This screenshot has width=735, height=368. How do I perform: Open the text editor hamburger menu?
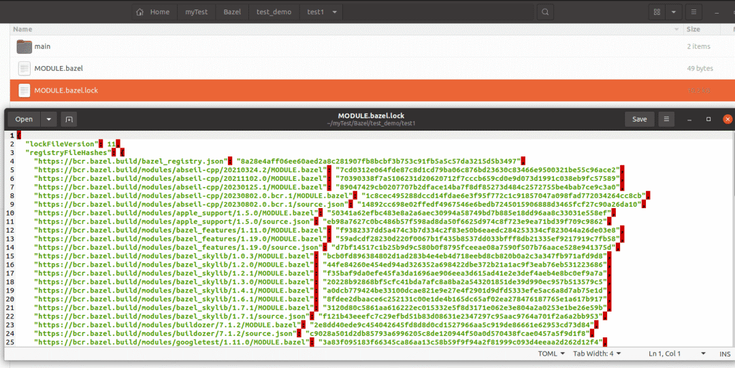[666, 119]
